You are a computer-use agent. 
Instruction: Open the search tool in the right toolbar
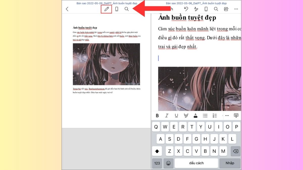click(x=216, y=9)
